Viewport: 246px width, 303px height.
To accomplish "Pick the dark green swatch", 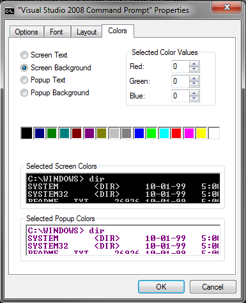I will pos(52,133).
